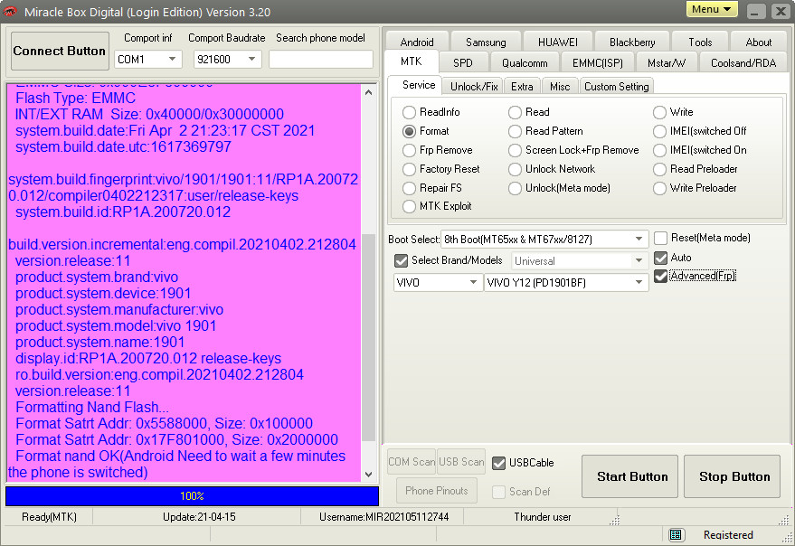Image resolution: width=795 pixels, height=546 pixels.
Task: Switch to the Android tab
Action: [417, 42]
